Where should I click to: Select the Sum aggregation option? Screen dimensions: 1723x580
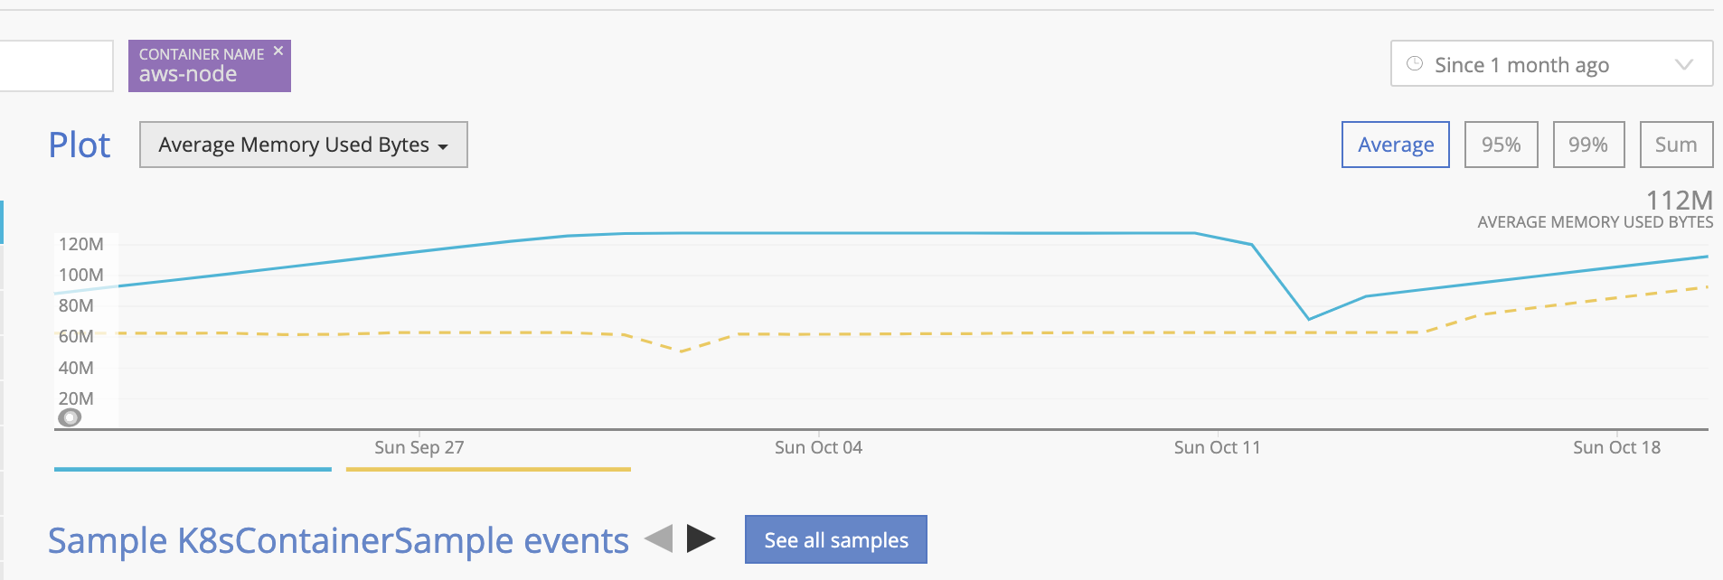click(x=1676, y=145)
